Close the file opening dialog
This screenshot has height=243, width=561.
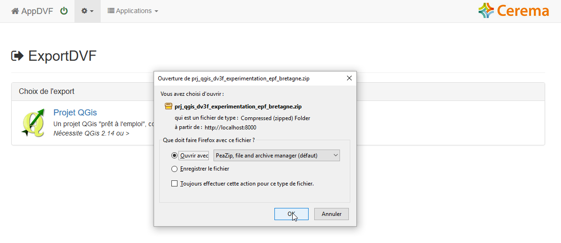point(349,78)
